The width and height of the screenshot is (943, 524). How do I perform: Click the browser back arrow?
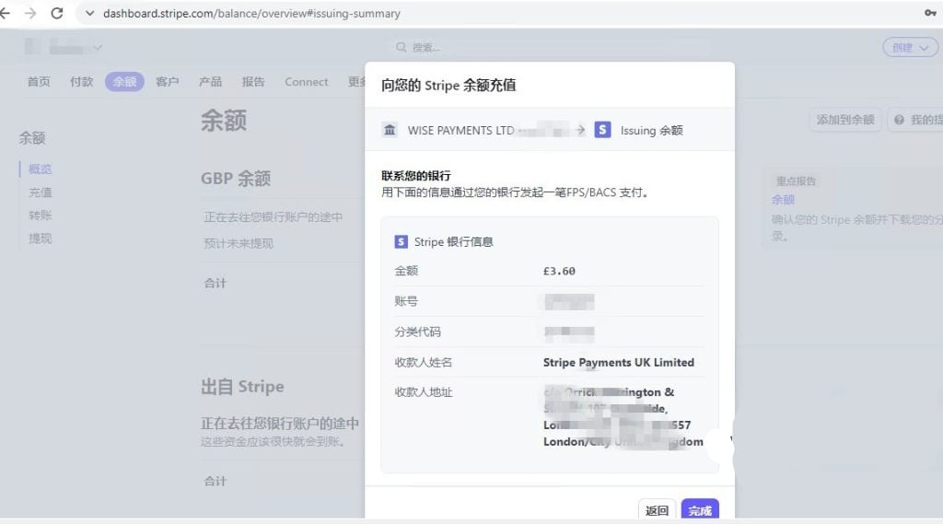6,13
